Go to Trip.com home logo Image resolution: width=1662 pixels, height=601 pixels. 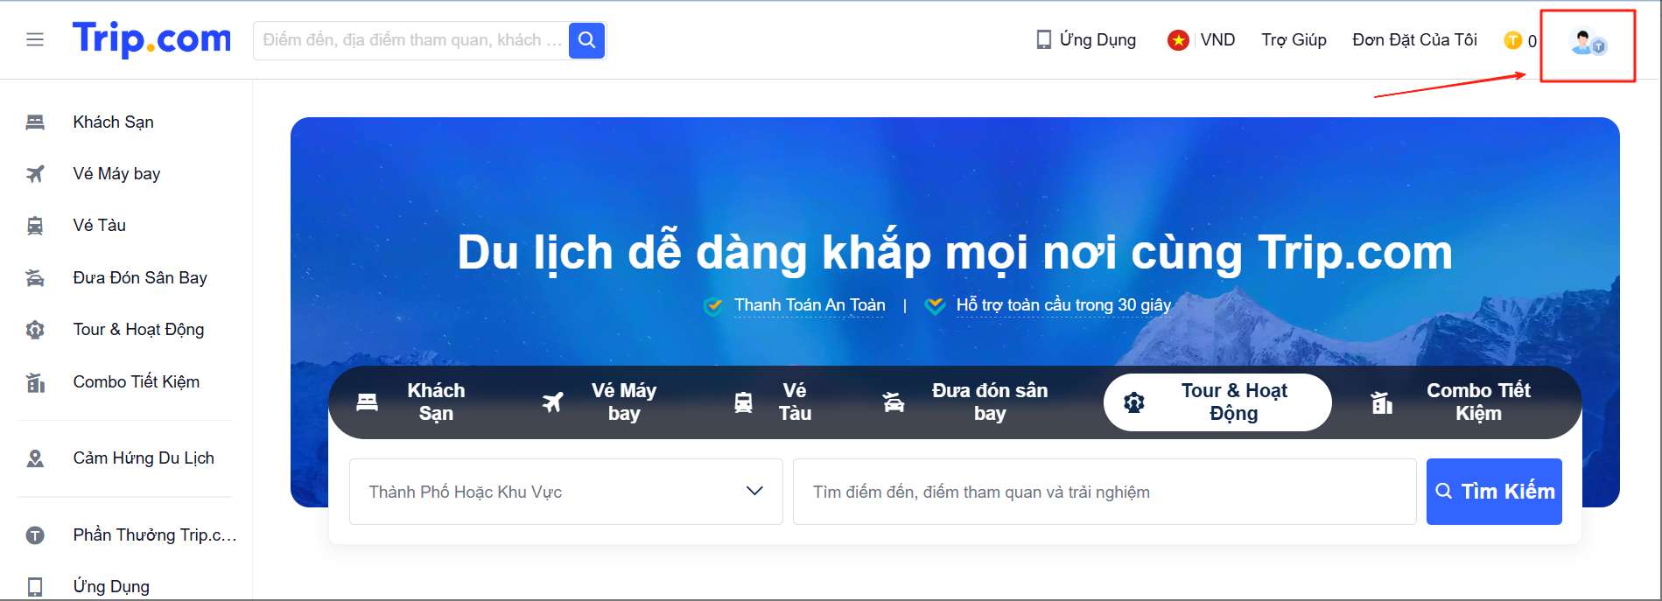151,39
